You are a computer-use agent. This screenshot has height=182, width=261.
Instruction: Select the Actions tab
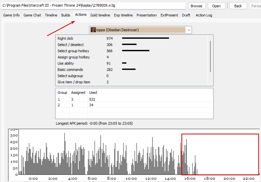click(81, 15)
